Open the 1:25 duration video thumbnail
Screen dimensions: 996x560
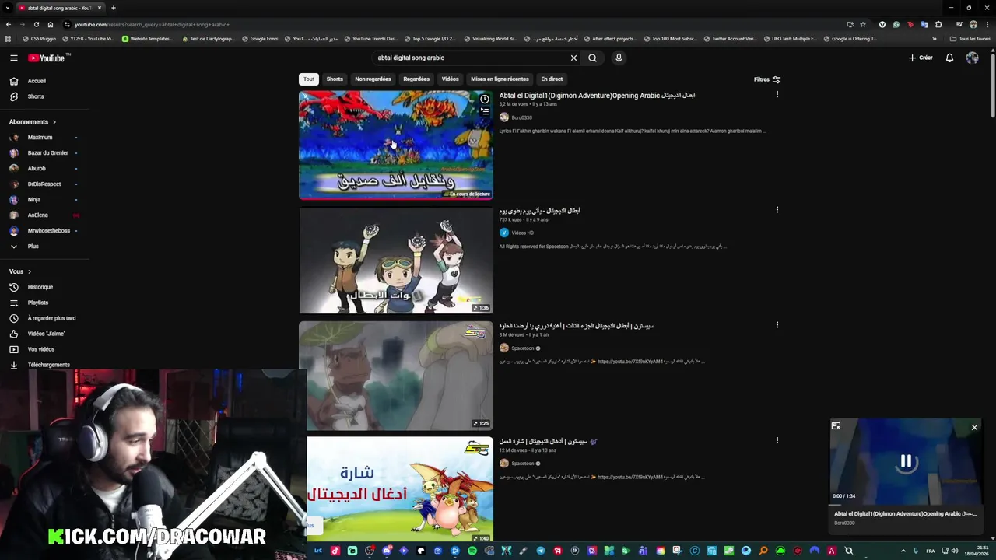pos(396,376)
